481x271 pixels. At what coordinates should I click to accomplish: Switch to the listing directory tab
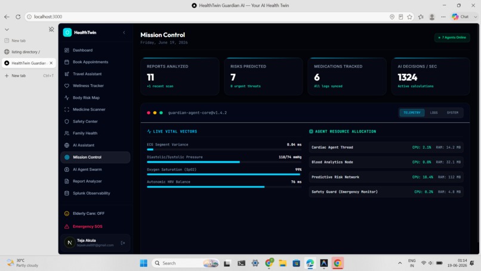[29, 52]
